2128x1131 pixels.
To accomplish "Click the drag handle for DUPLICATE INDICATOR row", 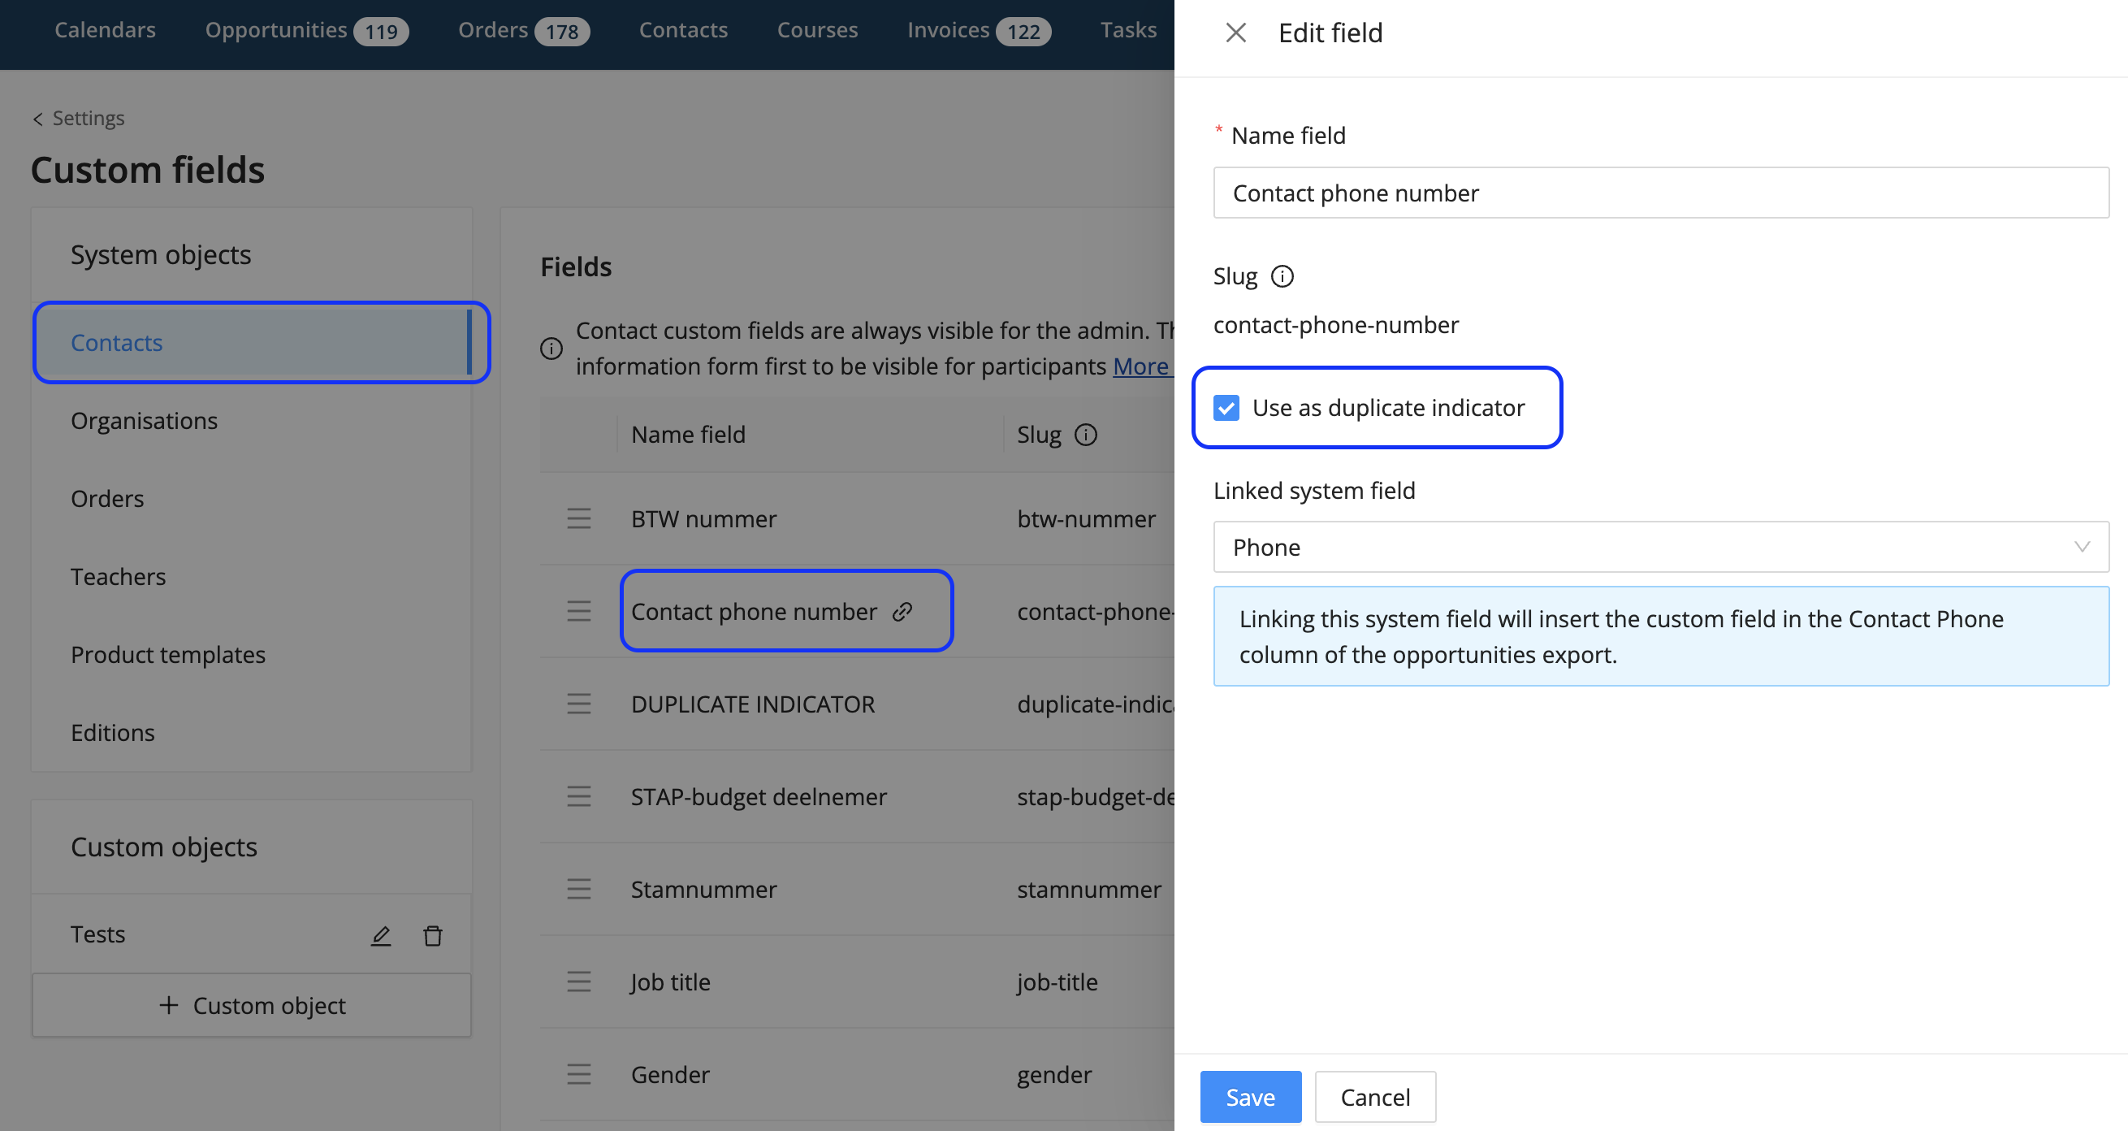I will click(x=579, y=704).
